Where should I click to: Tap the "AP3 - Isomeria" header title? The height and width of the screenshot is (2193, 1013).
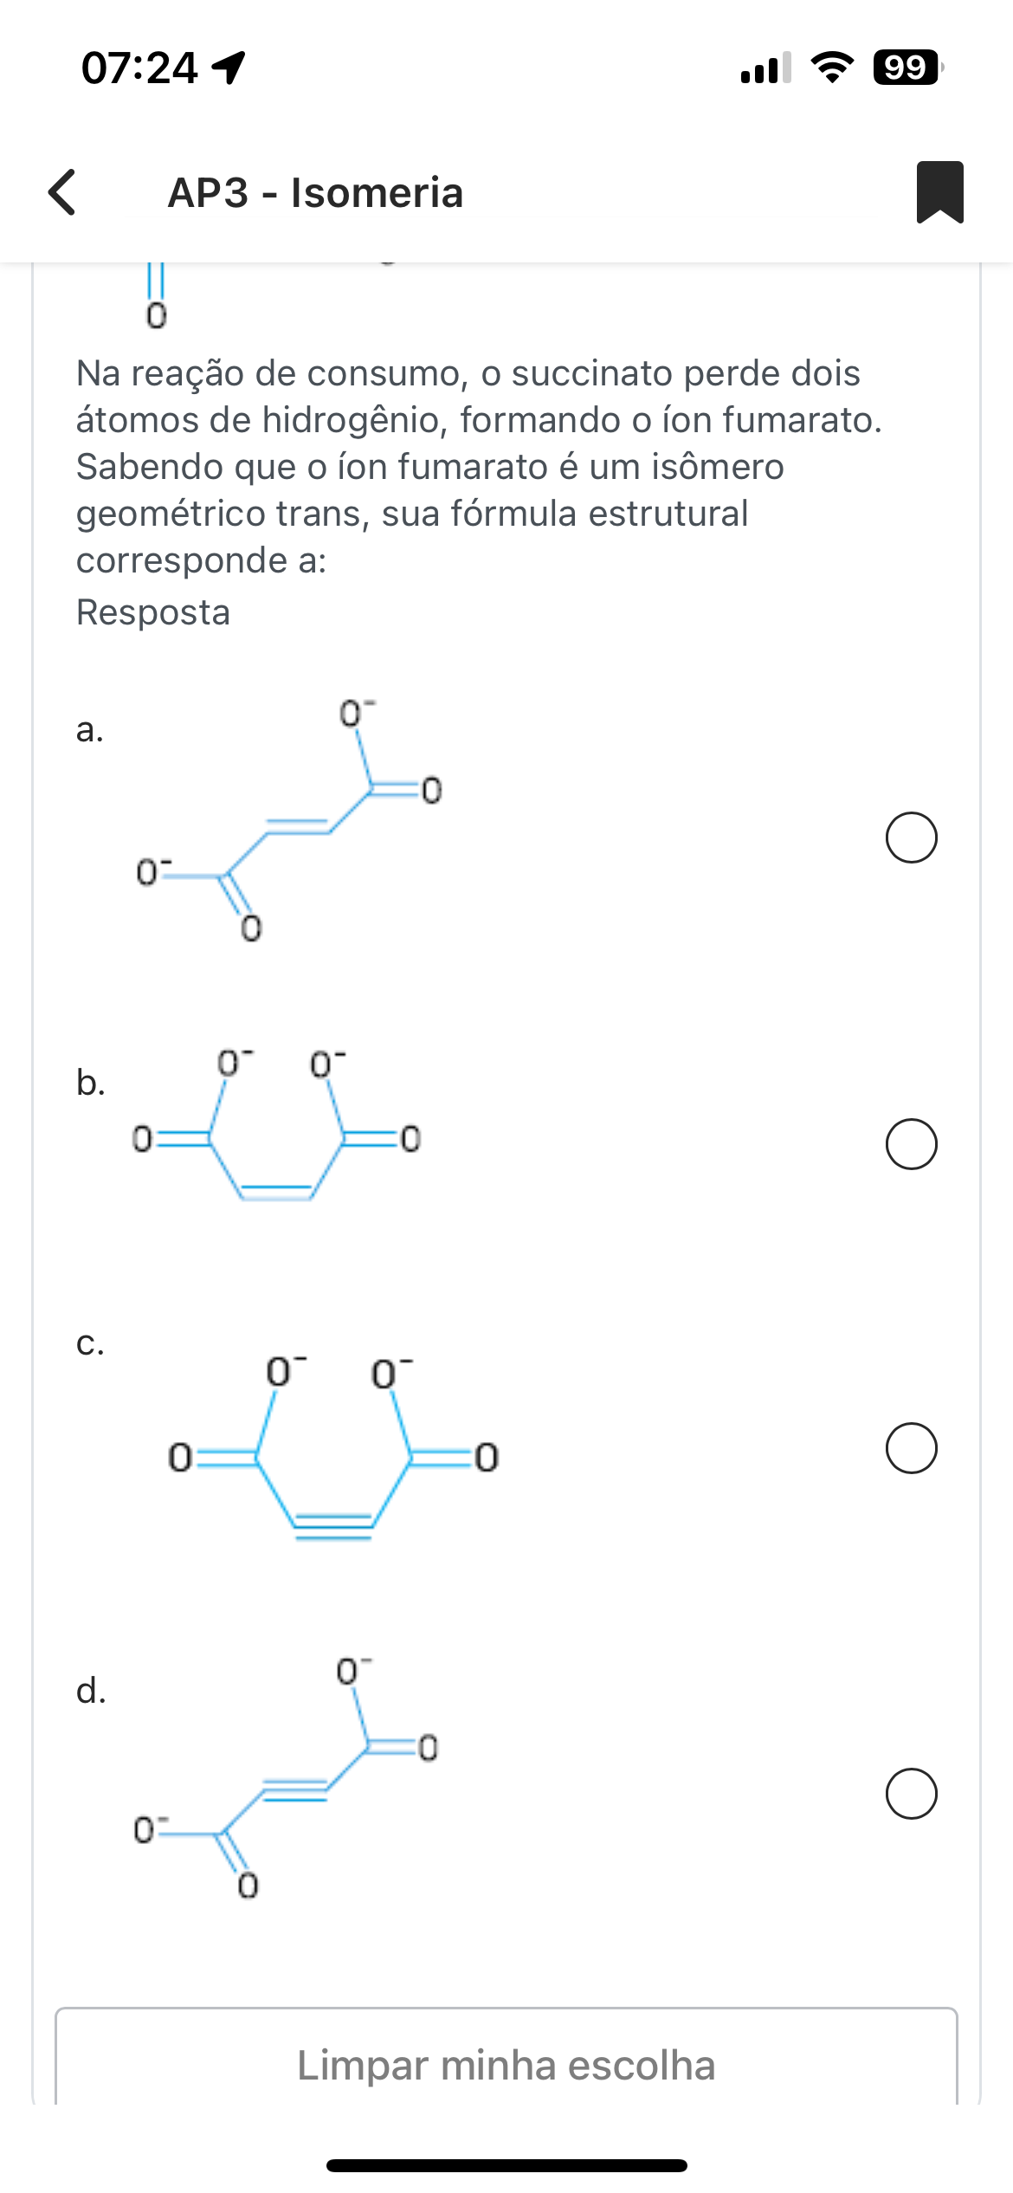click(x=315, y=192)
